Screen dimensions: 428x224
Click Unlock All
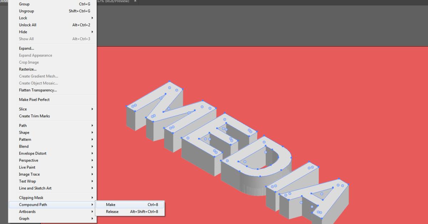[x=27, y=25]
